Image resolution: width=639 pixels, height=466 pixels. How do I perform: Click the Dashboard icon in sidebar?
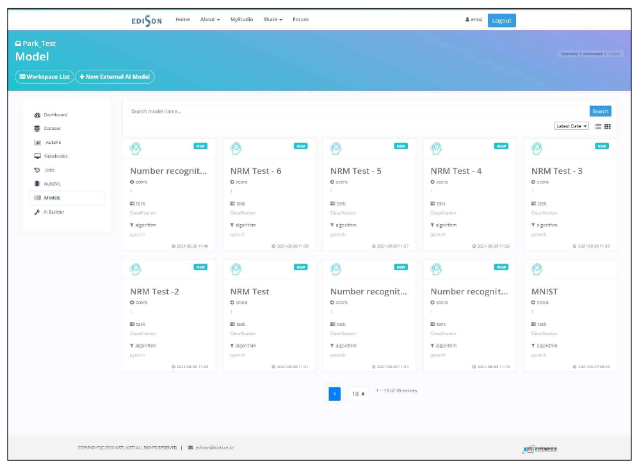click(x=37, y=115)
